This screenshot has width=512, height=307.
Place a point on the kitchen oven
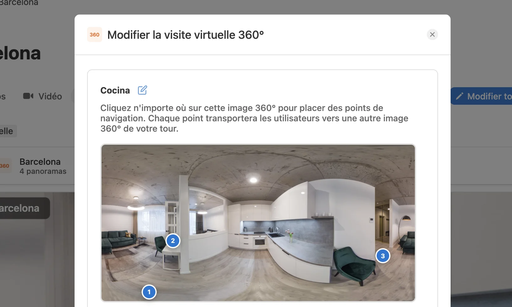pos(259,242)
